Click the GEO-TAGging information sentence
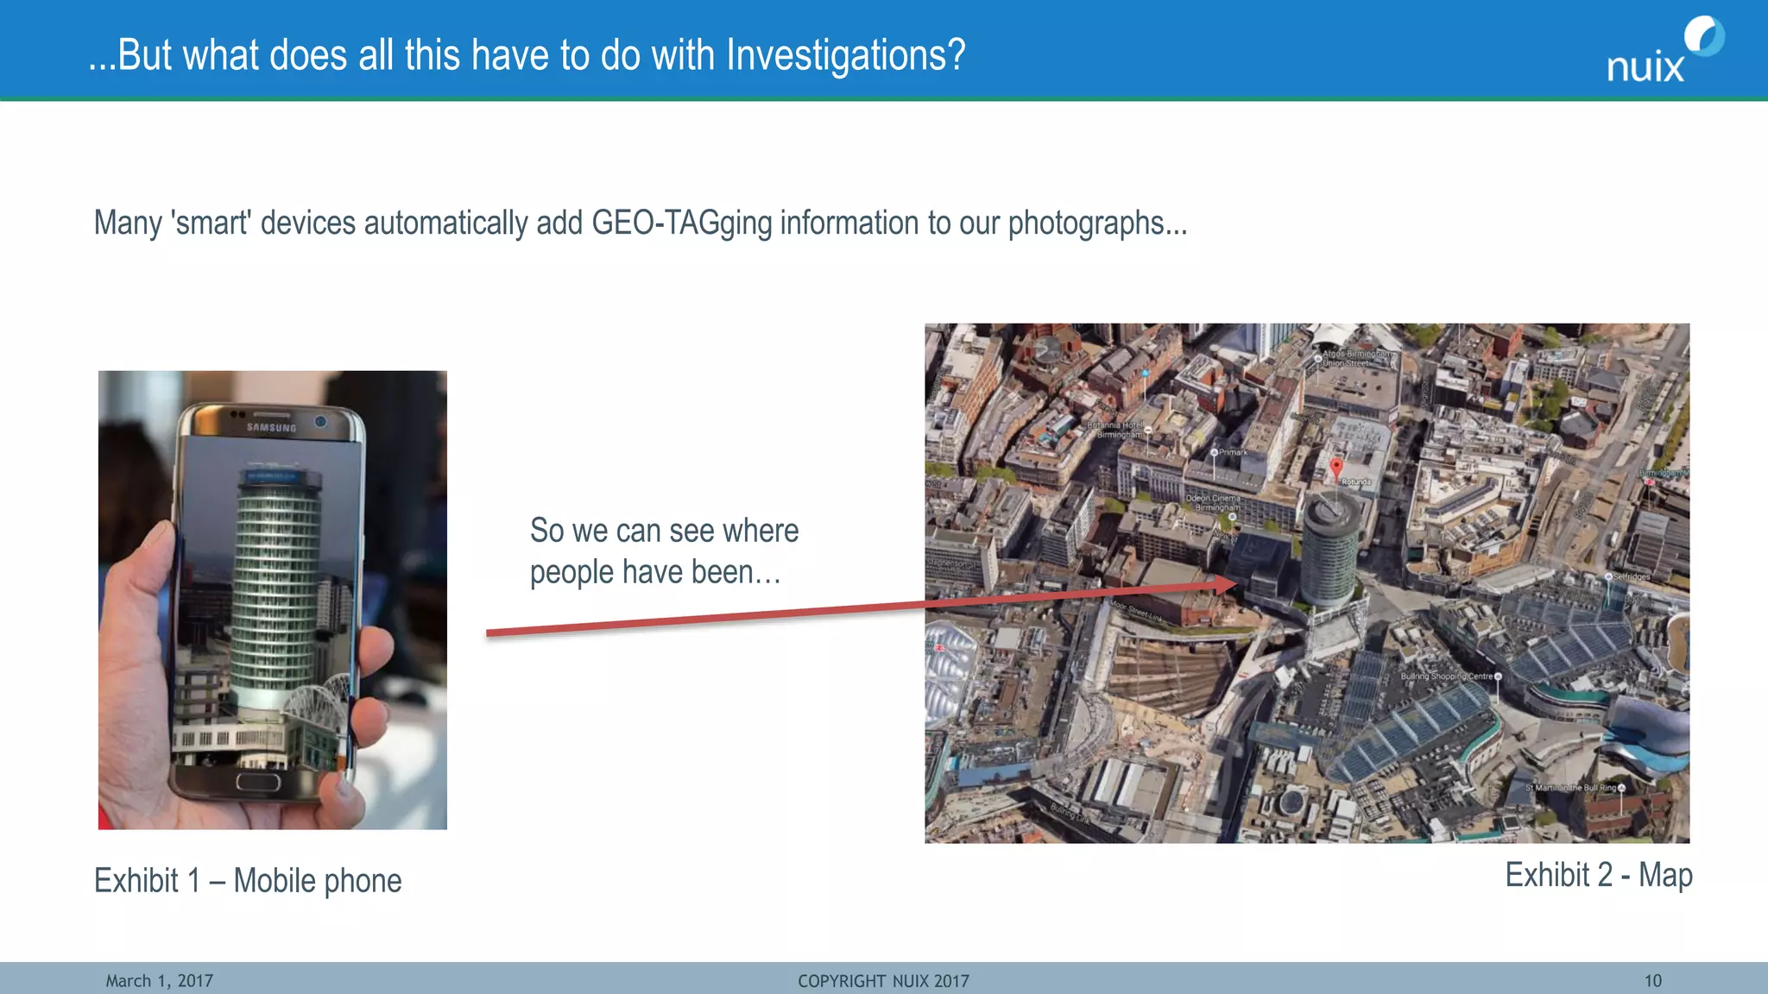This screenshot has width=1768, height=994. pyautogui.click(x=641, y=223)
